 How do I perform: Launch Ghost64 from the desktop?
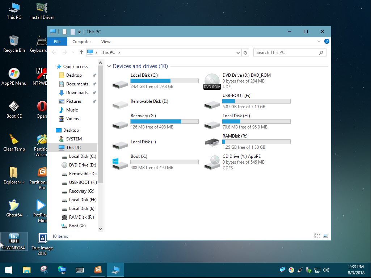(x=14, y=208)
